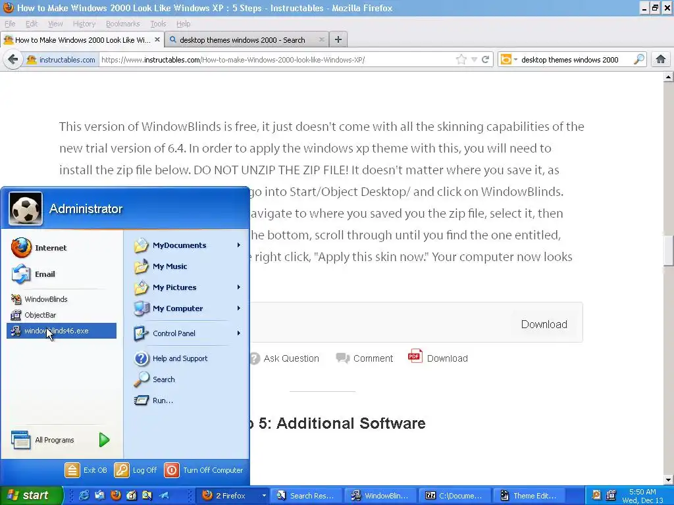This screenshot has width=674, height=505.
Task: Go back with the back arrow
Action: [13, 59]
